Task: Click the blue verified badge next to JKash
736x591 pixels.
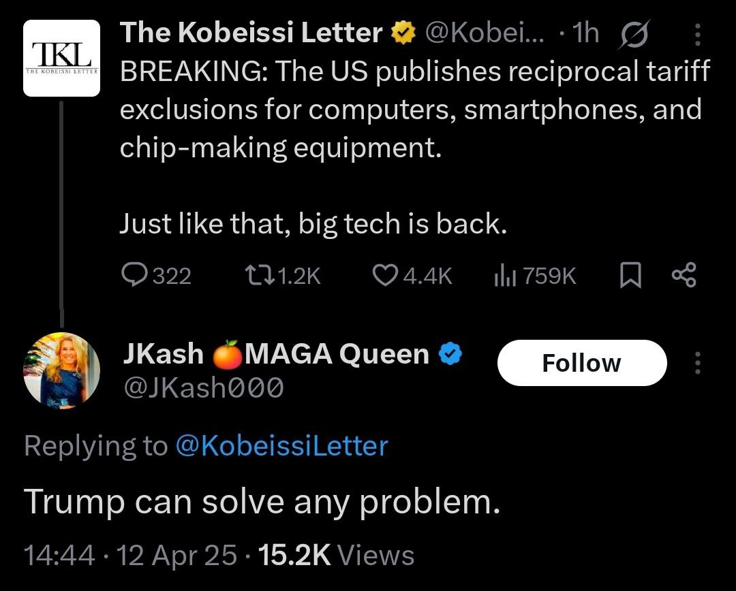Action: [450, 353]
